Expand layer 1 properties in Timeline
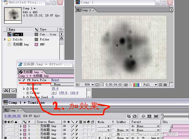189x139 pixels. click(21, 126)
